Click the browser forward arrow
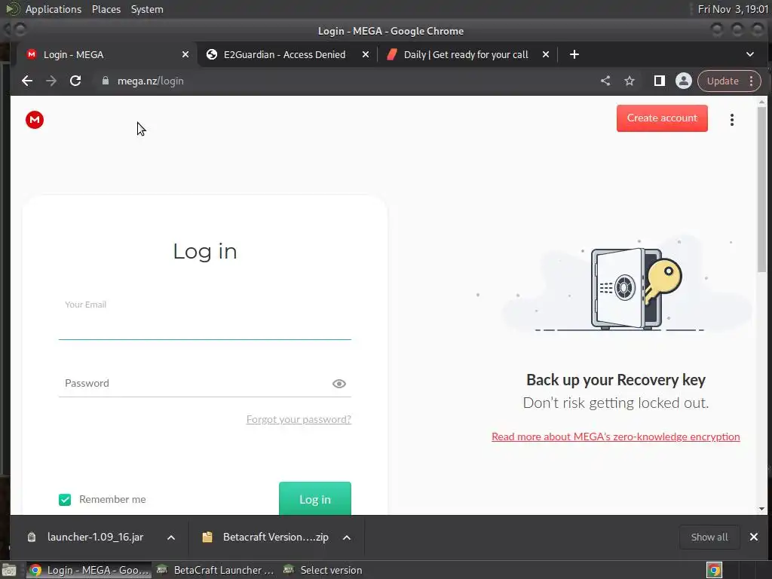The height and width of the screenshot is (579, 772). pos(51,81)
